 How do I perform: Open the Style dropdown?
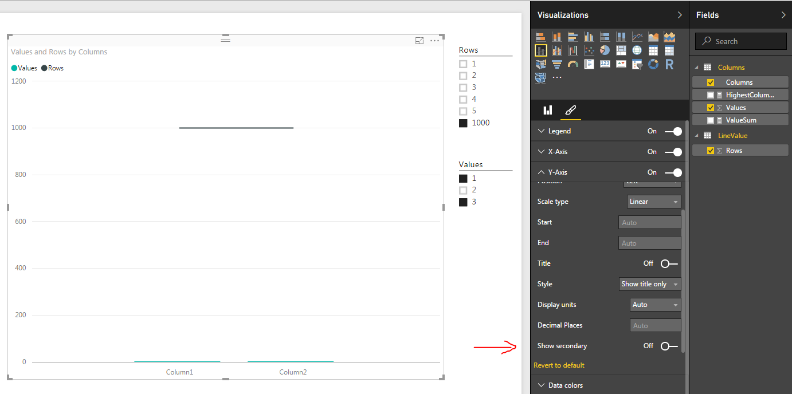[650, 284]
